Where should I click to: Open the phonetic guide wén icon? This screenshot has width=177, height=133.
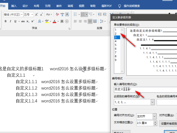[62, 14]
